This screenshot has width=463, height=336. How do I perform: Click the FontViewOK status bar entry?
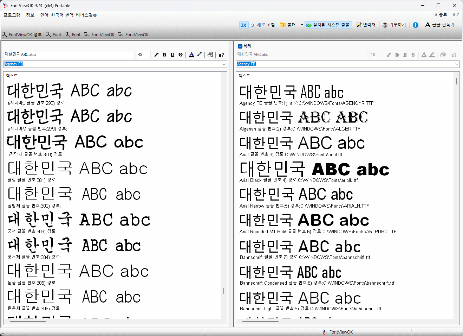point(338,332)
